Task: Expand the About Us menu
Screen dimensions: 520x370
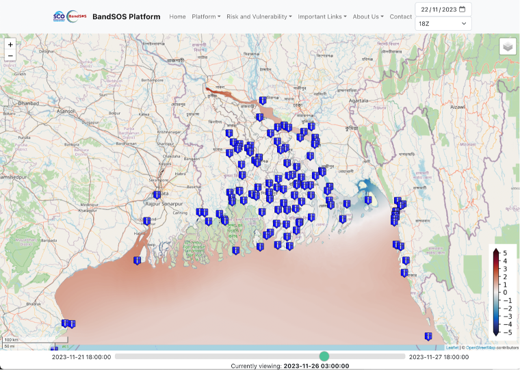Action: [x=368, y=16]
